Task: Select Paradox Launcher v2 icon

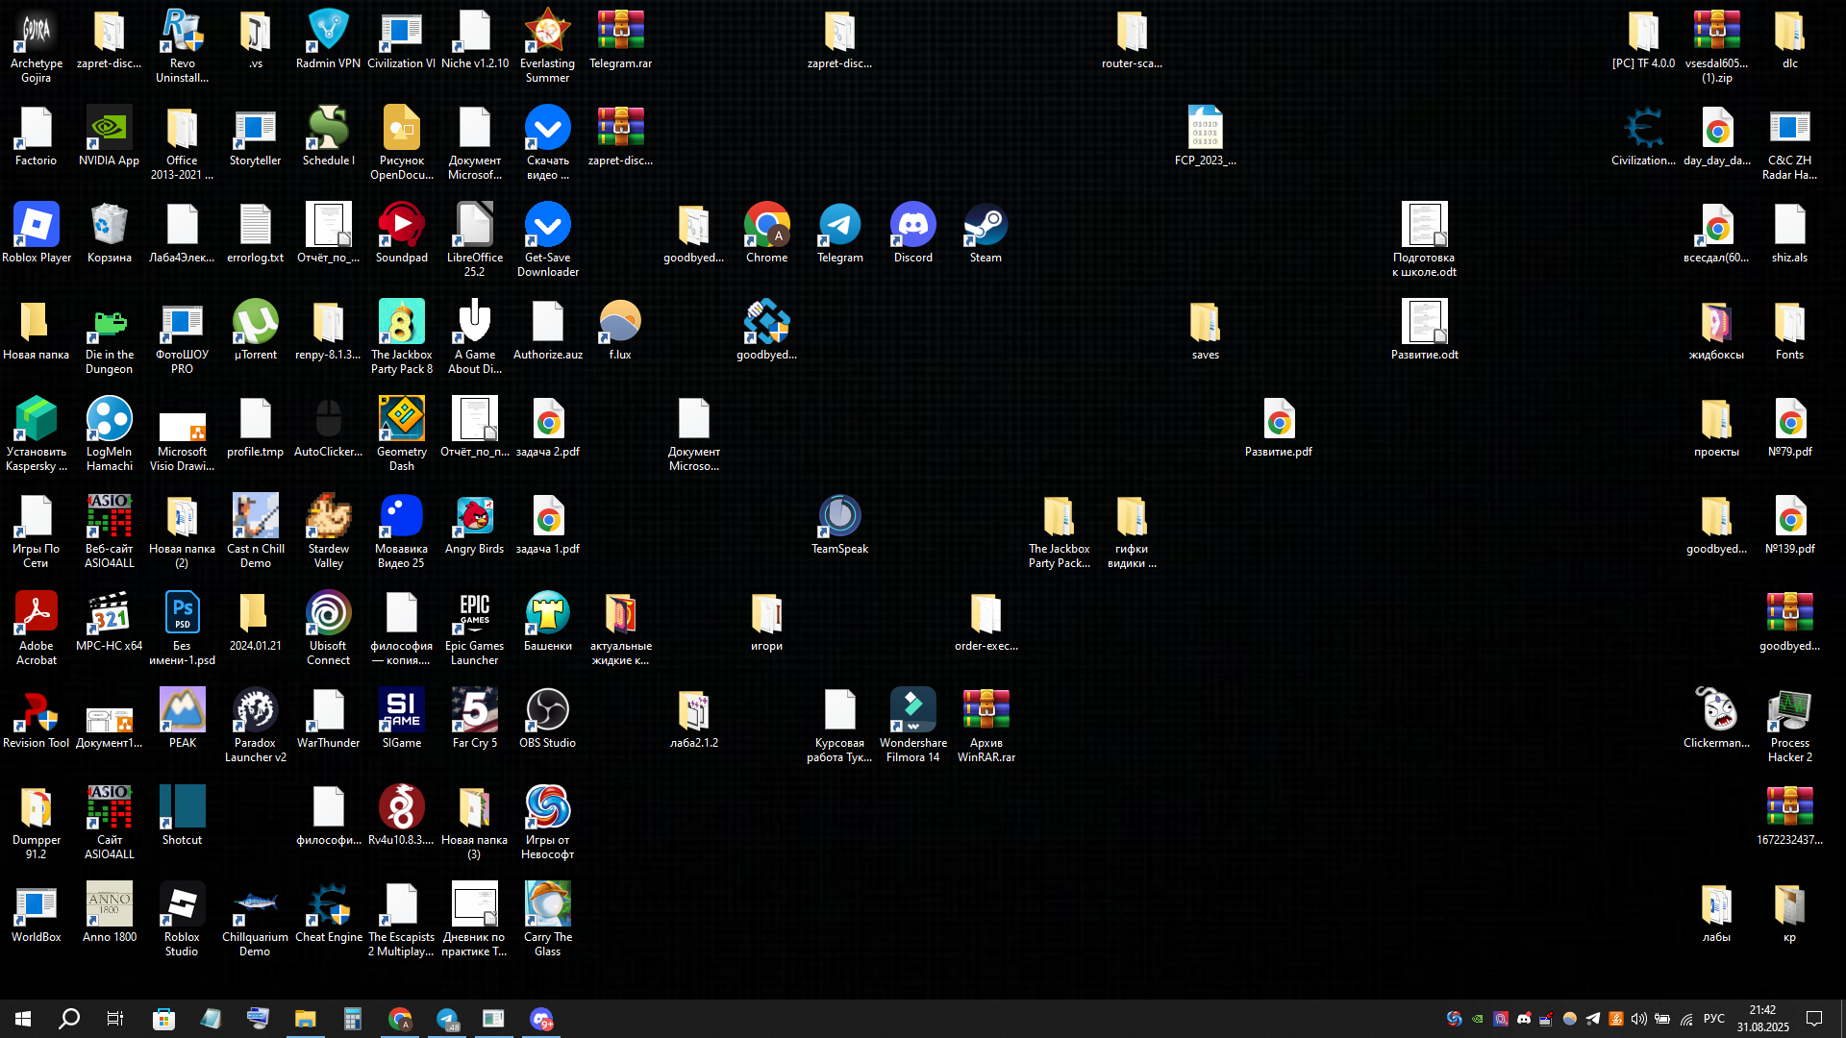Action: click(256, 726)
